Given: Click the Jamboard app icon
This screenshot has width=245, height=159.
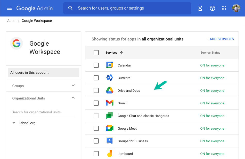Looking at the screenshot, I should point(110,154).
